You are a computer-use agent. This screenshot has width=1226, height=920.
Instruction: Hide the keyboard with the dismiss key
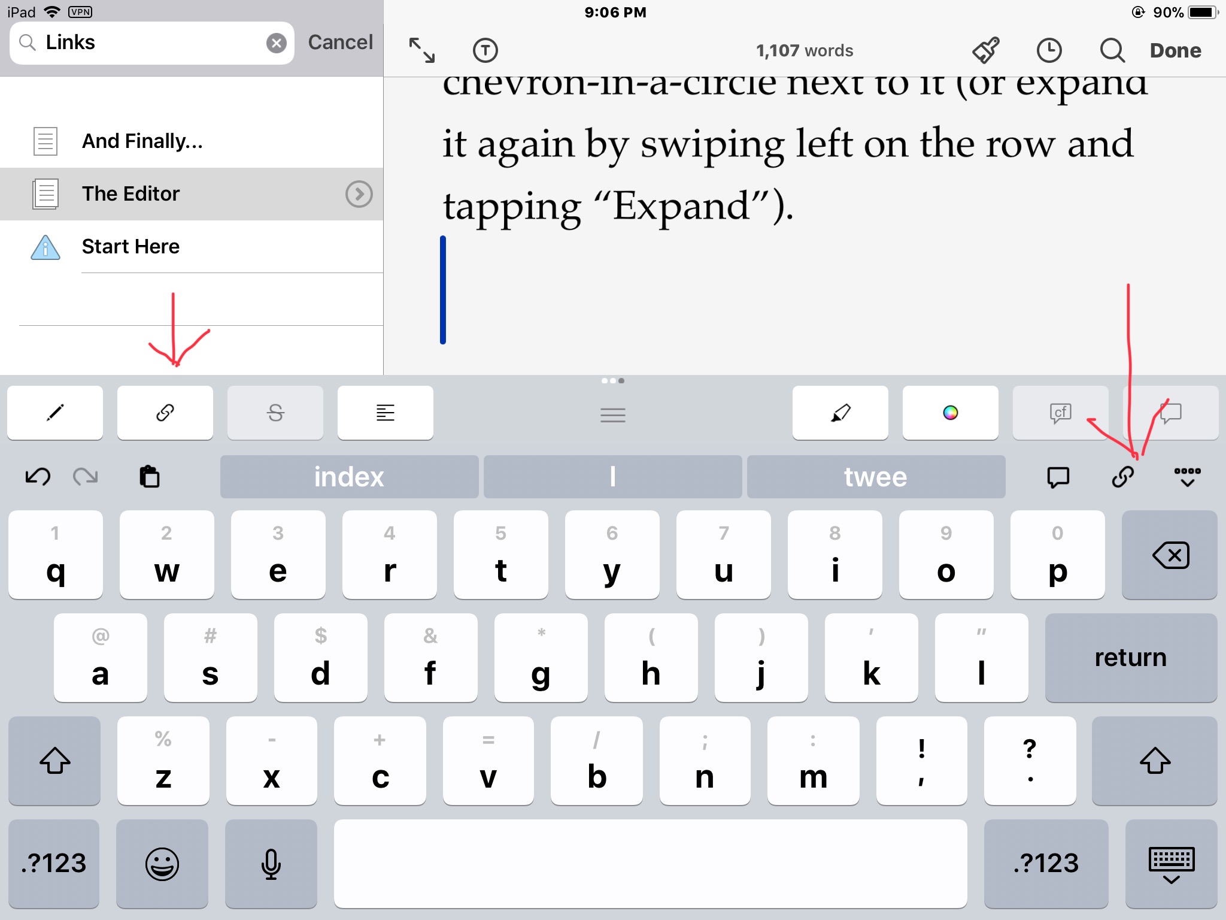tap(1171, 863)
